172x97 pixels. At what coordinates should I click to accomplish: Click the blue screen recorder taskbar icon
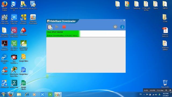(x=42, y=95)
